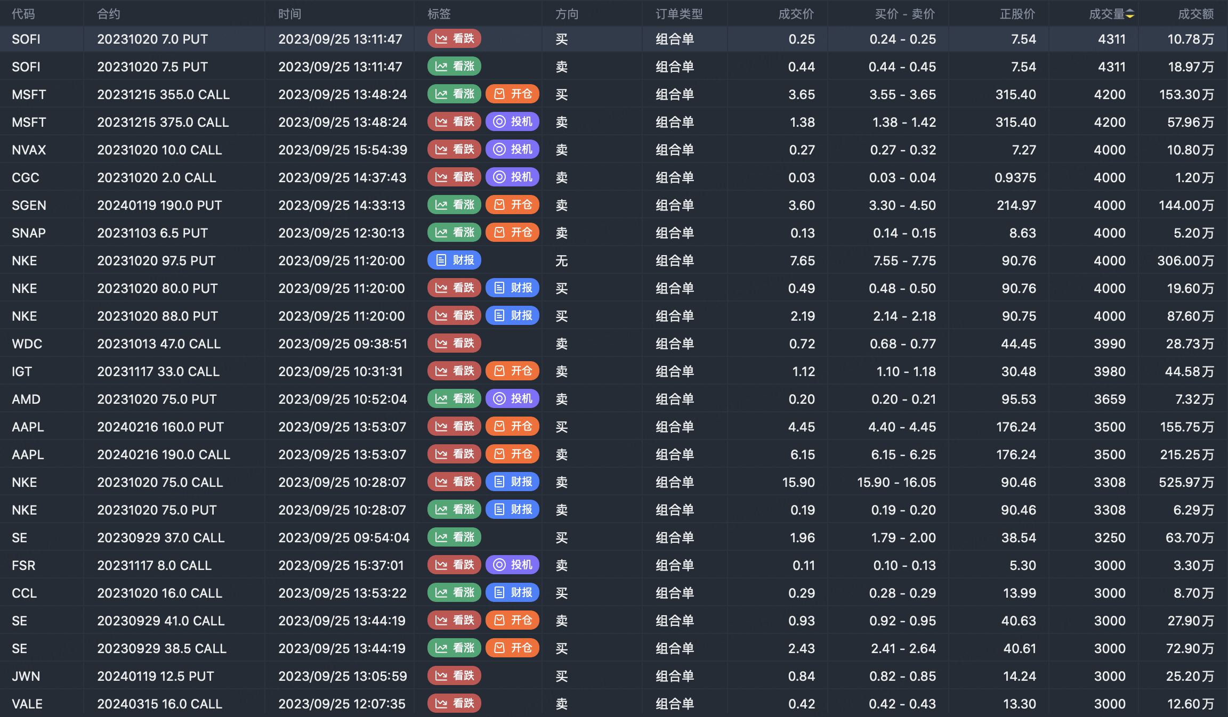Click 开仓 tag on AAPL 160.0 PUT row
The width and height of the screenshot is (1228, 717).
click(513, 427)
